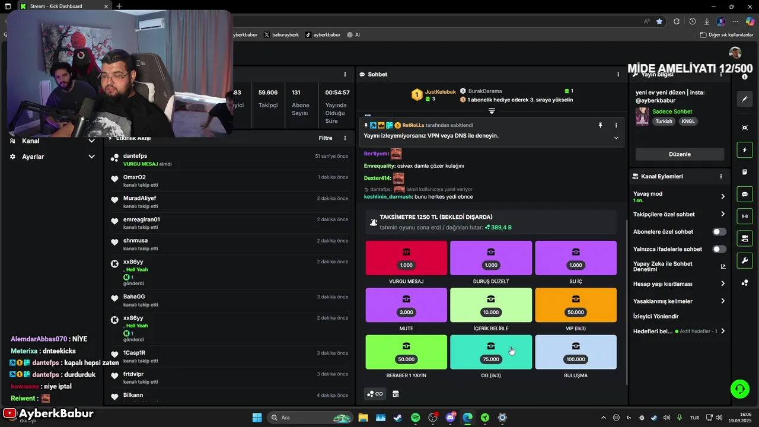This screenshot has width=759, height=427.
Task: Click İzleyici Yönlendir option
Action: [656, 316]
